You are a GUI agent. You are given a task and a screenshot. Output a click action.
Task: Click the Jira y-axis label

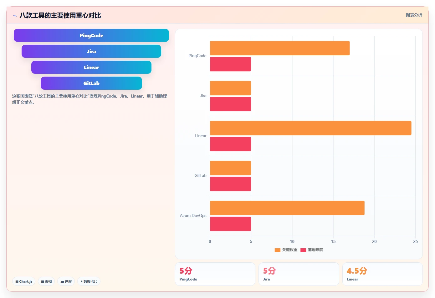pos(203,96)
